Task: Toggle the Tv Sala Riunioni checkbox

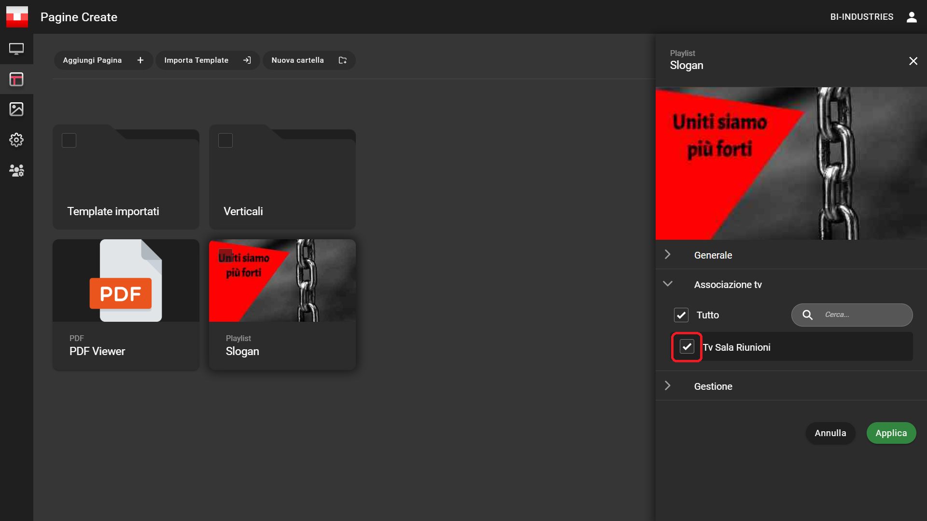Action: coord(687,347)
